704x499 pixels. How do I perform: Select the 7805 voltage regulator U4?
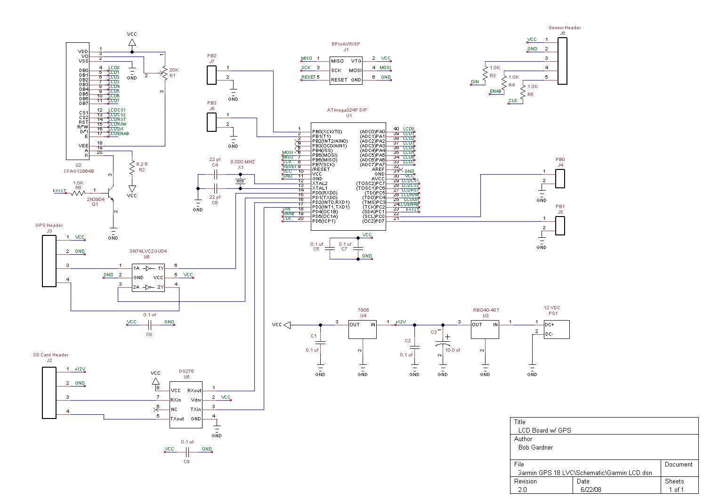click(x=362, y=330)
